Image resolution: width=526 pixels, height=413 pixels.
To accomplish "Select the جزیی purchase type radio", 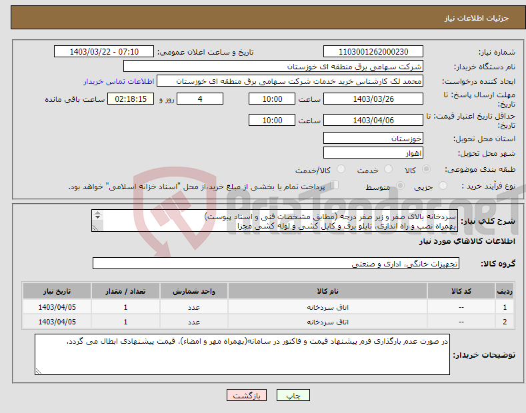I will [443, 185].
